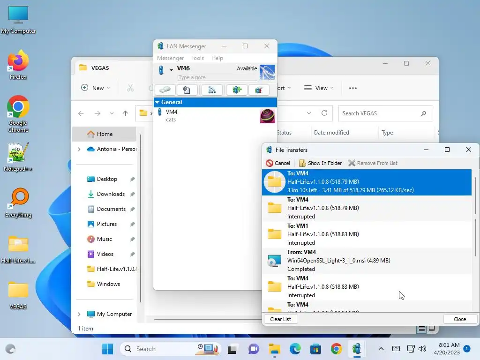480x360 pixels.
Task: Open the address bar history dropdown chevron
Action: tap(309, 113)
